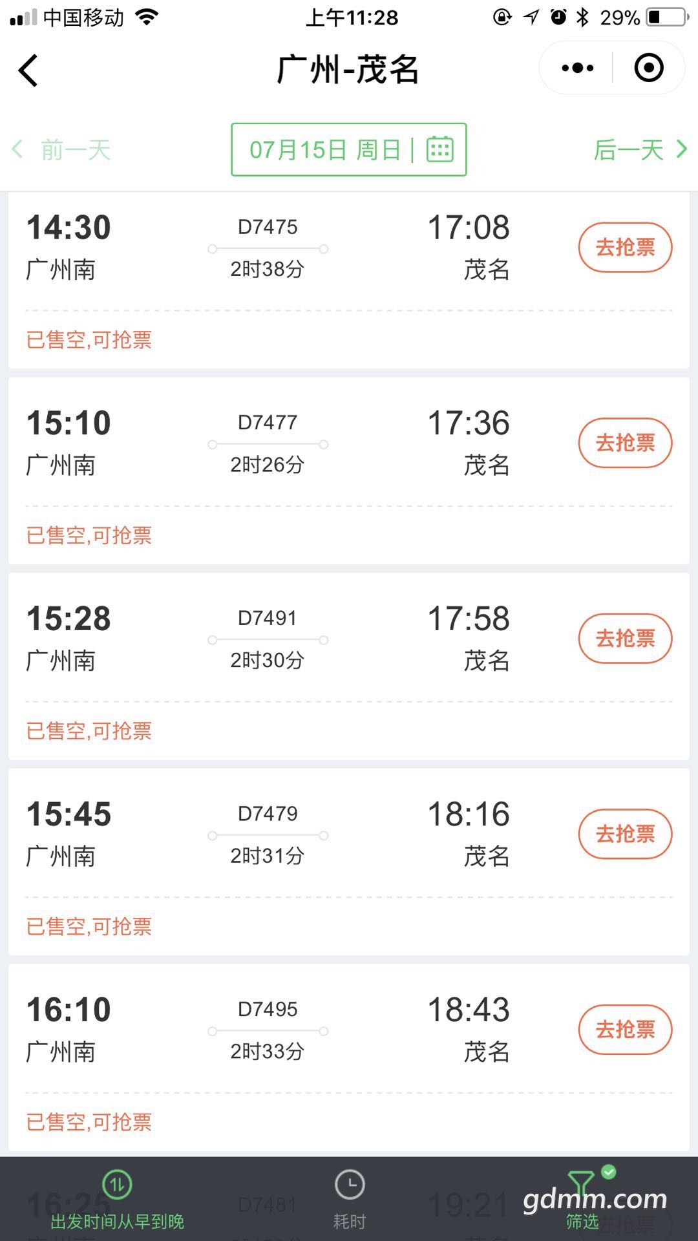Screen dimensions: 698x1241
Task: Tap the mini program close target icon
Action: pos(649,68)
